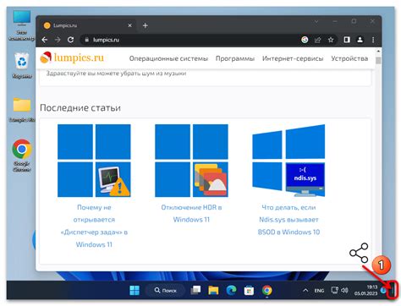Click the share icon on the page
The height and width of the screenshot is (306, 401).
(359, 253)
